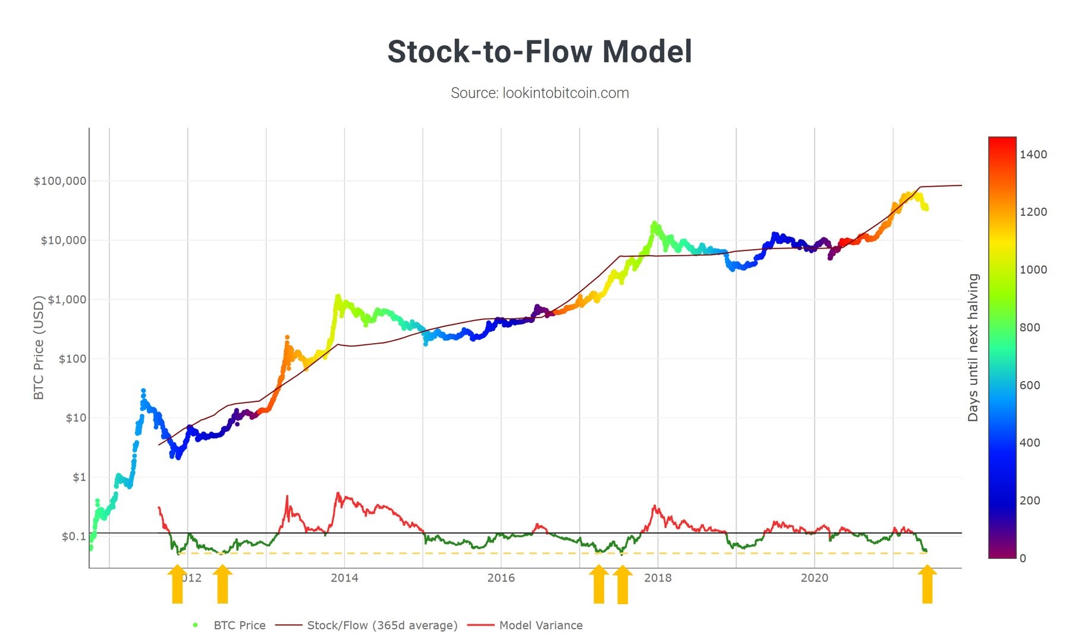Click the first yellow arrow near 2012
Viewport: 1088px width, 644px height.
pyautogui.click(x=177, y=584)
